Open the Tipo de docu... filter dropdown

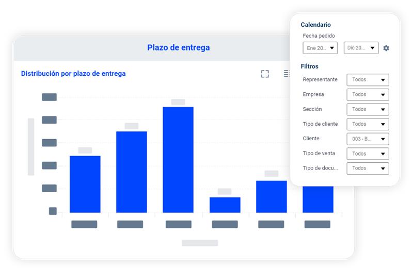click(368, 168)
